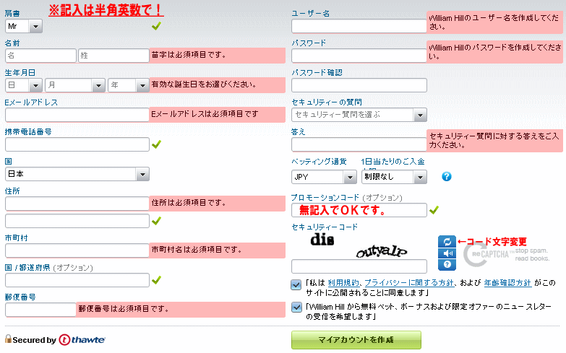Focus the security code captcha input
Screen dimensions: 566x353
point(359,266)
